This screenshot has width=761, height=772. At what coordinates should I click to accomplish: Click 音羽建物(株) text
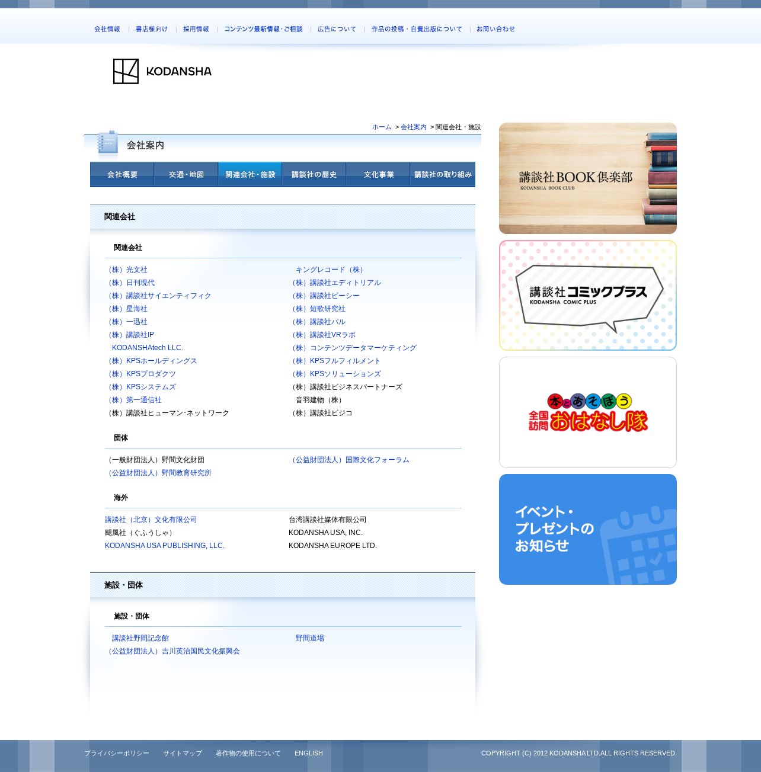tap(320, 400)
